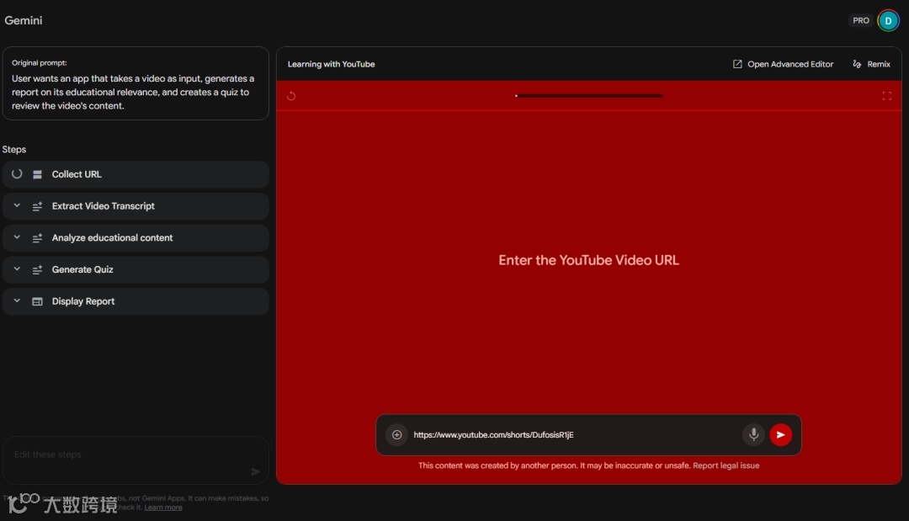Viewport: 909px width, 521px height.
Task: Expand the Generate Quiz step chevron
Action: pos(17,269)
